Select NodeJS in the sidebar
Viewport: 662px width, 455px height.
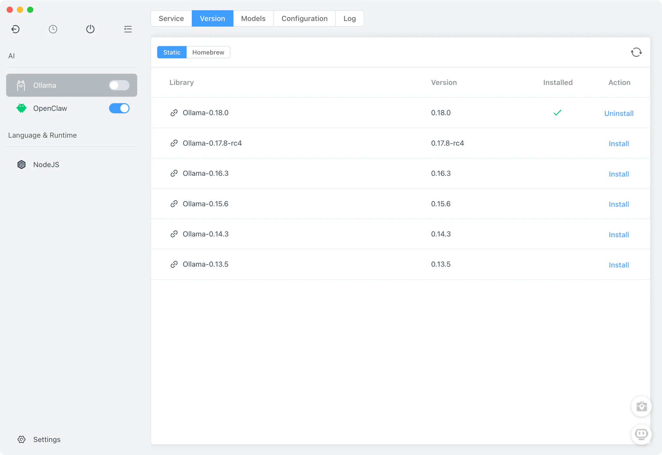point(46,164)
